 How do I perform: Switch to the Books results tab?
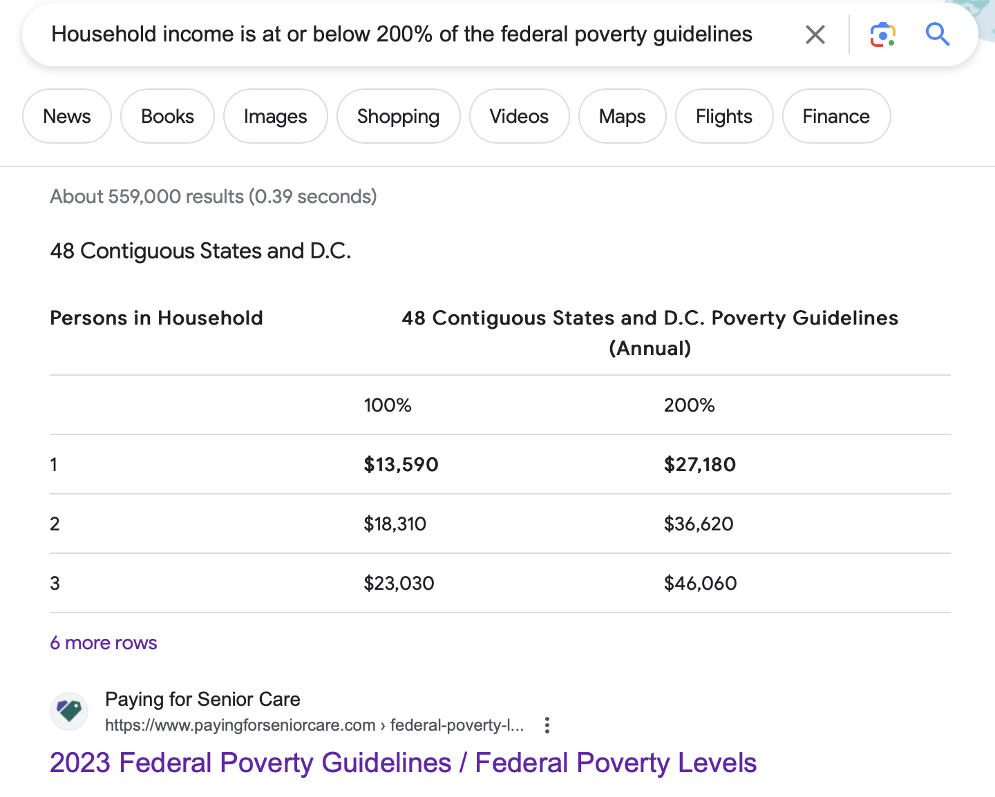(167, 116)
